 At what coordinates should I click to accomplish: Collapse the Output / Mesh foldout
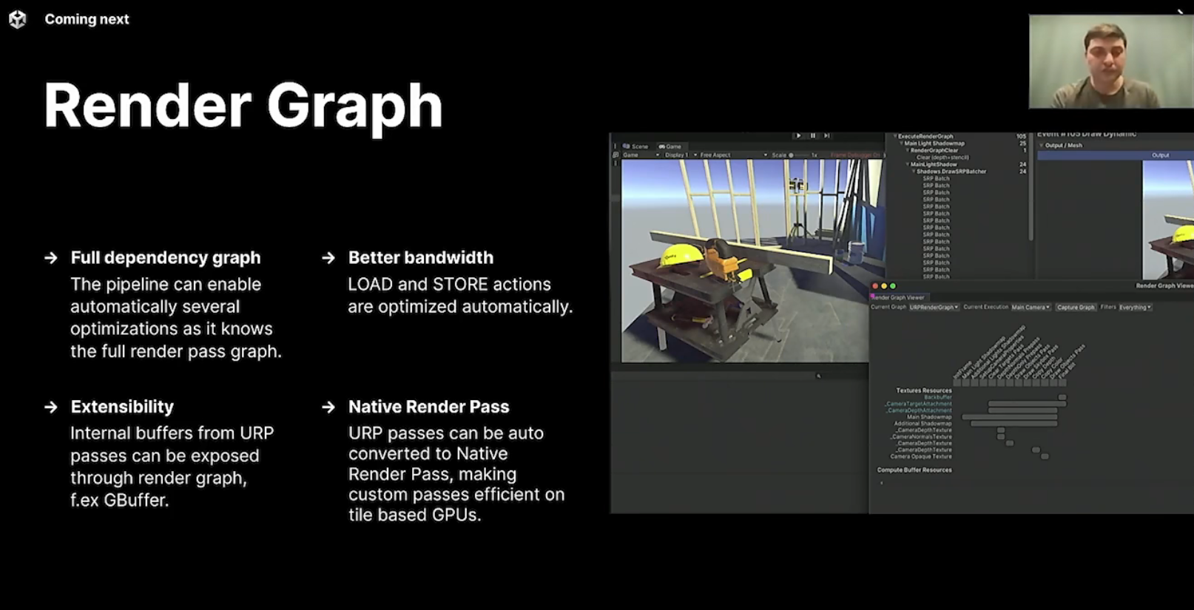[x=1042, y=146]
